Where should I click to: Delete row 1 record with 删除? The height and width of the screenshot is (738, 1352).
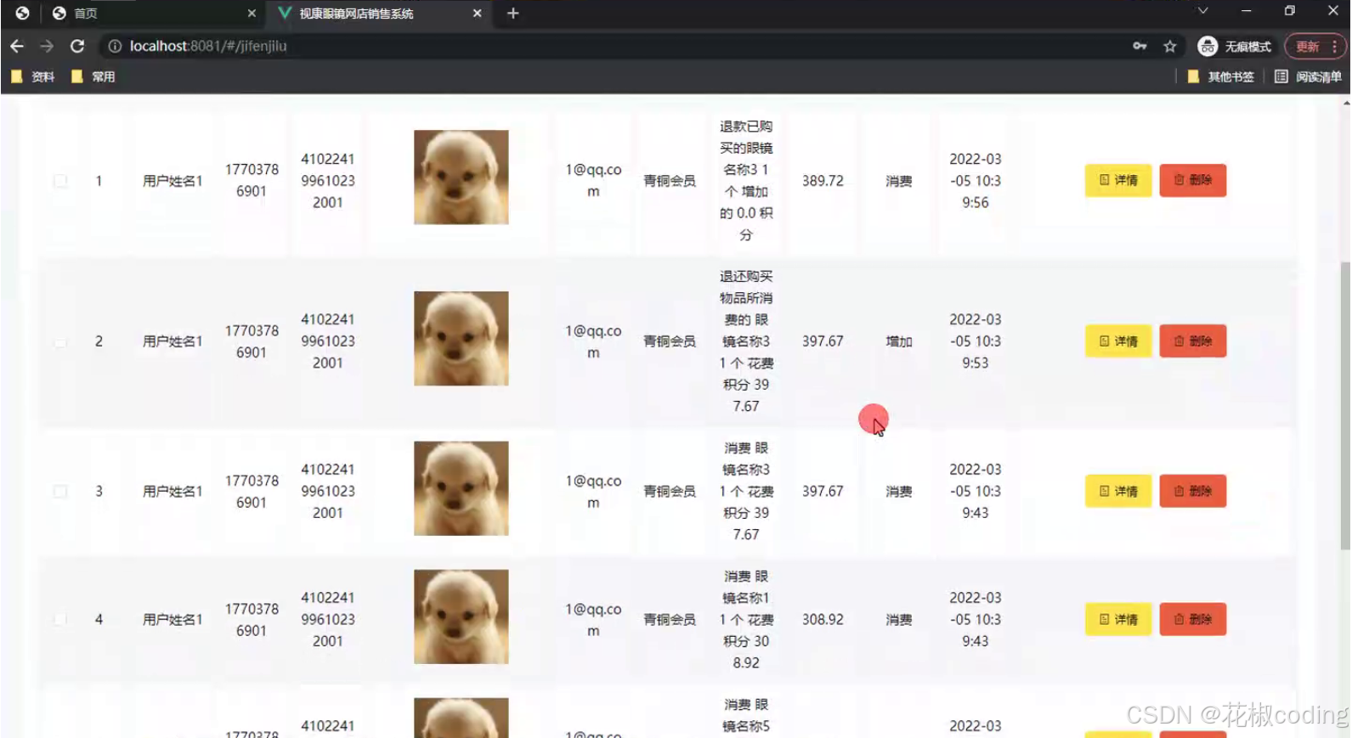[x=1192, y=180]
